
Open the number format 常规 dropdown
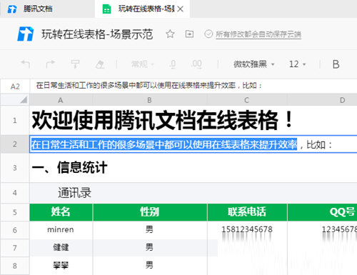point(143,64)
